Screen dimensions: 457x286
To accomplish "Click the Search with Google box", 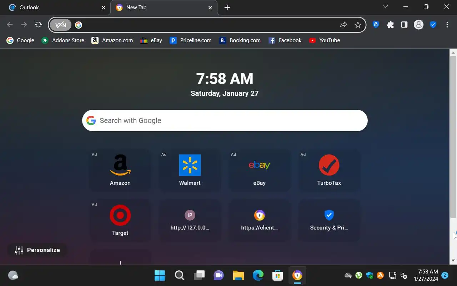I will [225, 120].
